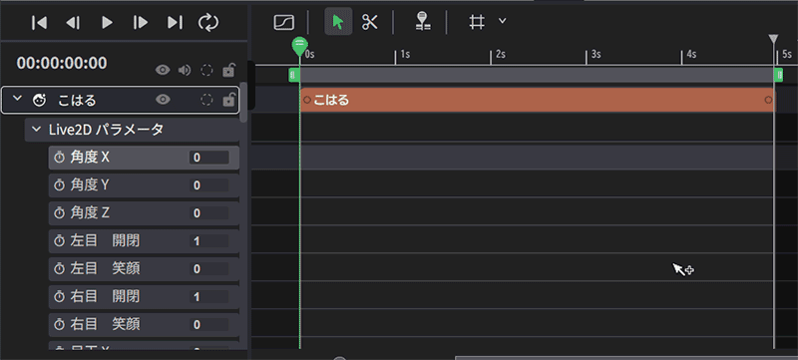
Task: Click the marker stamp icon in toolbar
Action: pos(421,21)
